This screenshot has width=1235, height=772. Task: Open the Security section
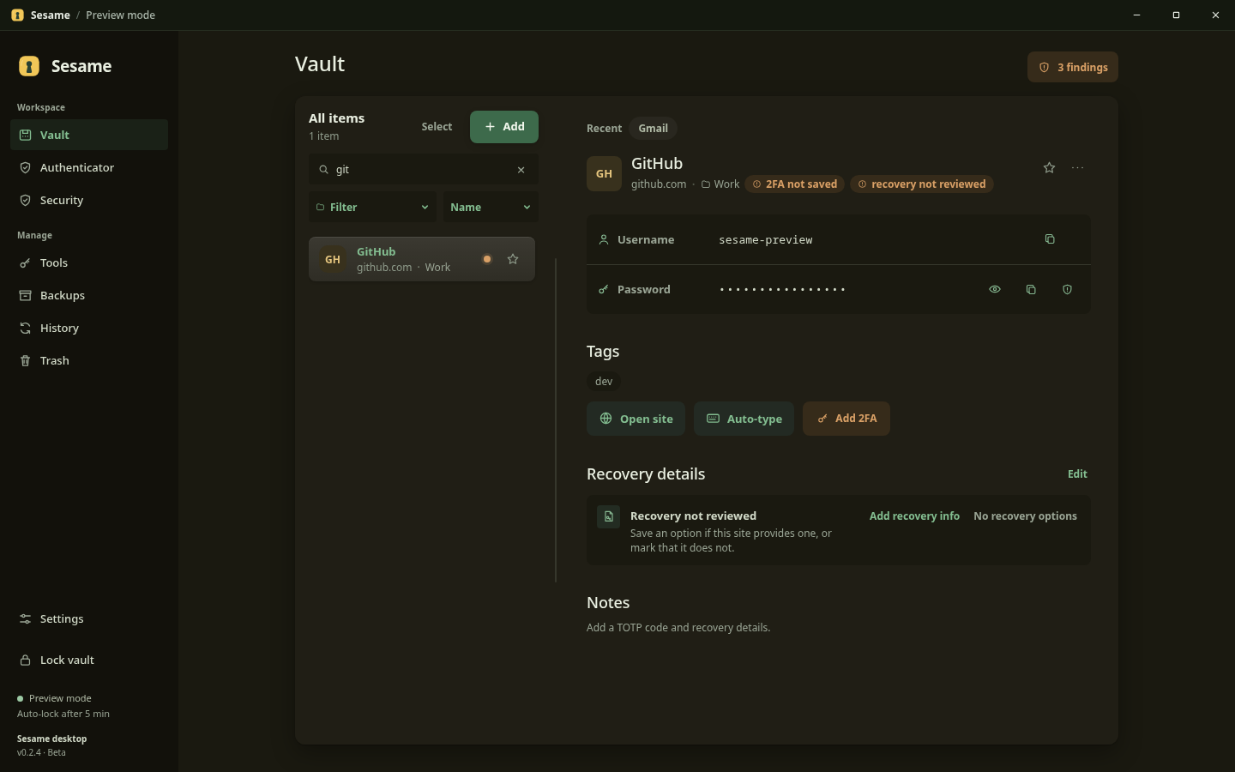[89, 200]
